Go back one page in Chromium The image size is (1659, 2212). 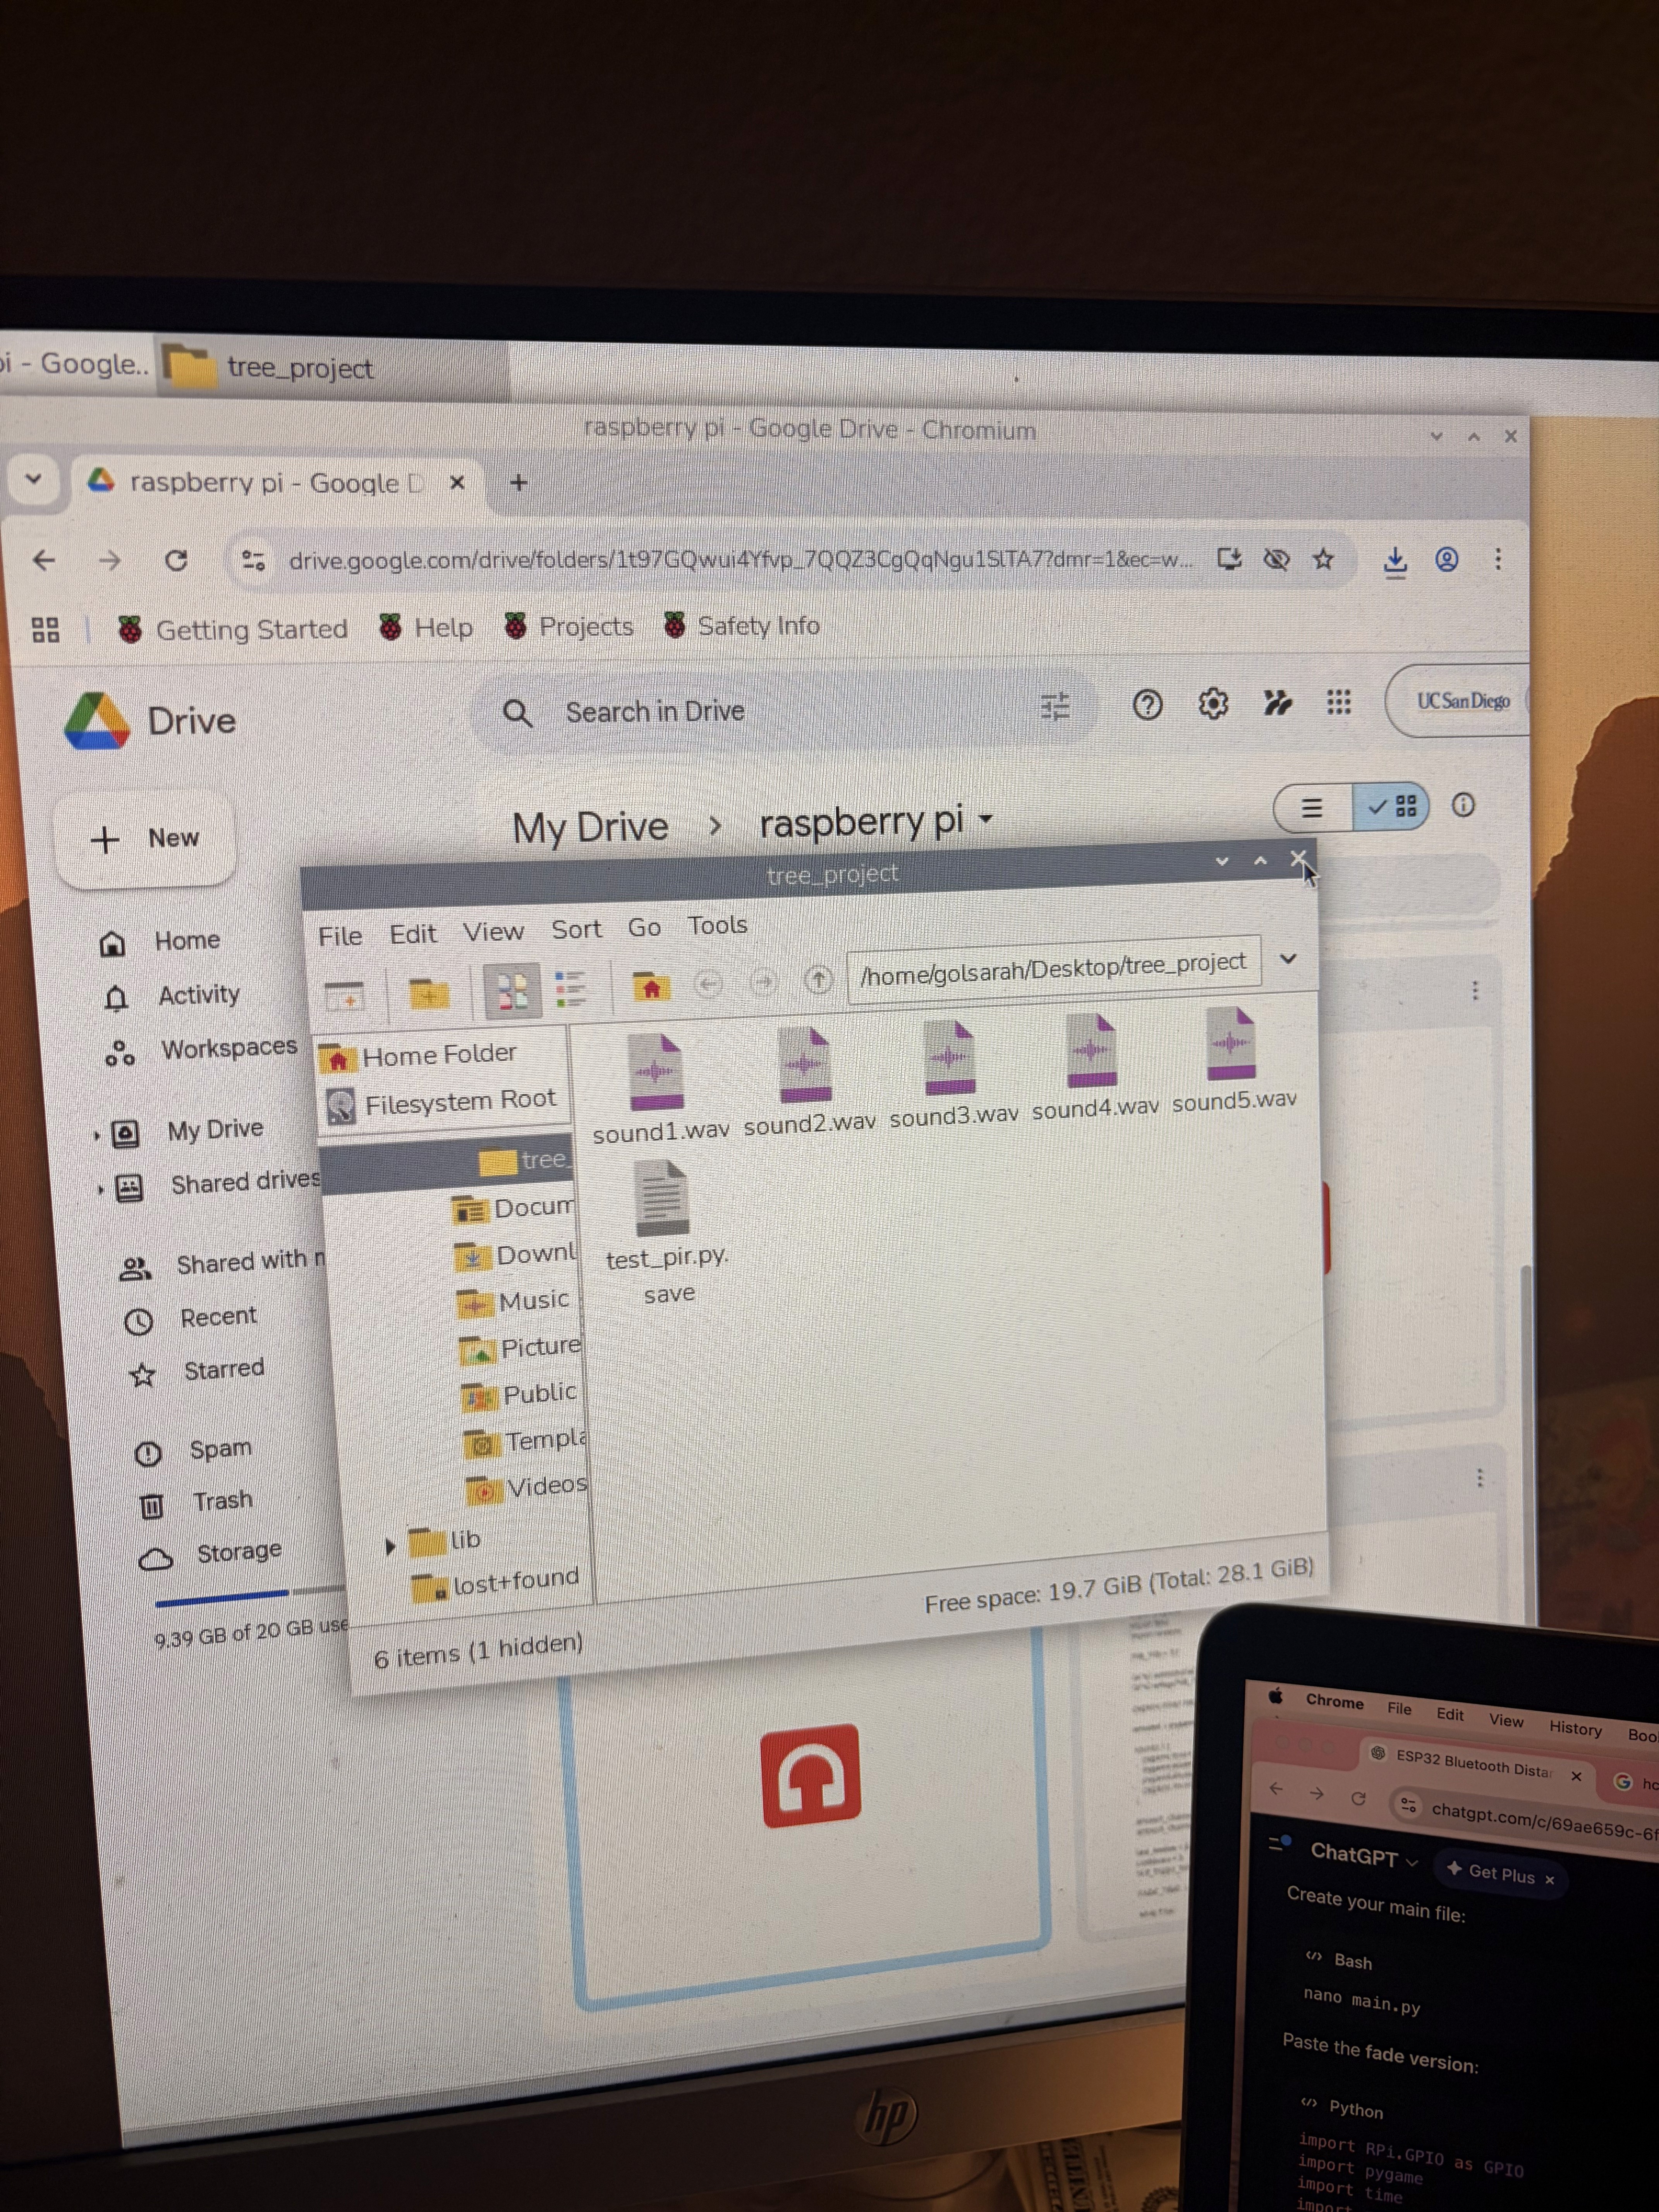[x=44, y=560]
